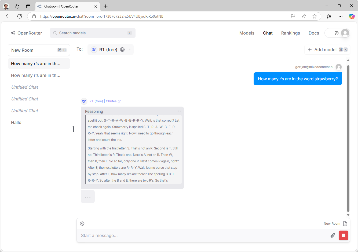This screenshot has width=358, height=252.
Task: Open the browser three-dot settings menu
Action: [341, 16]
